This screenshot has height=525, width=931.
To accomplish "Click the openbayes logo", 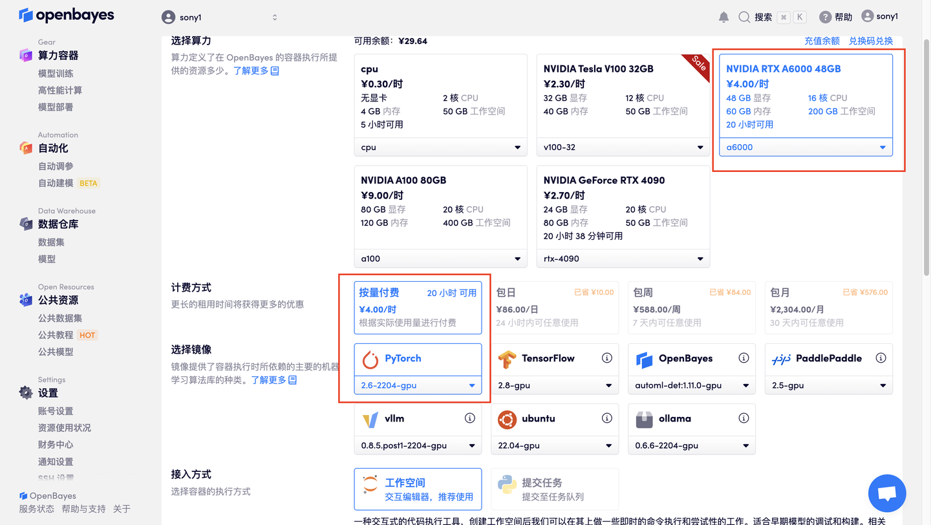I will point(67,15).
